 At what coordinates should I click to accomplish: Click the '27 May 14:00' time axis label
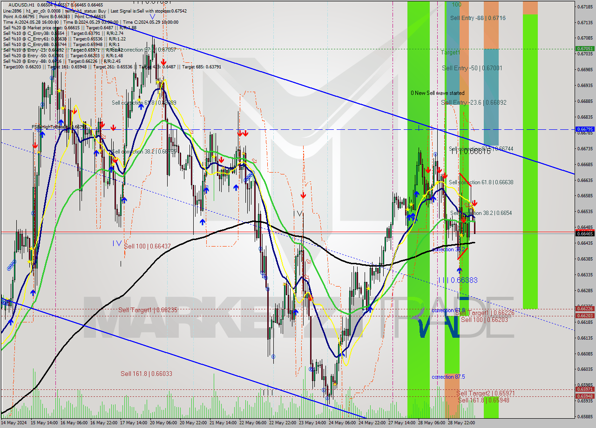(403, 423)
